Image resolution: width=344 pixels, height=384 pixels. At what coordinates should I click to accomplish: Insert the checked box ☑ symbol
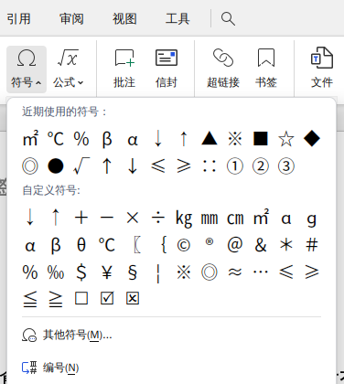tap(107, 298)
